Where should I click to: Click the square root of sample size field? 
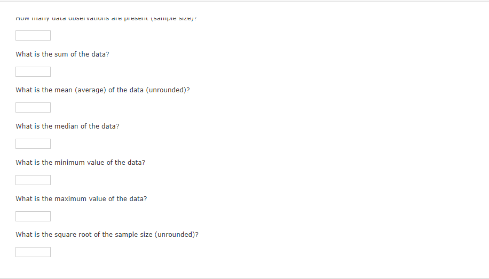[x=33, y=252]
